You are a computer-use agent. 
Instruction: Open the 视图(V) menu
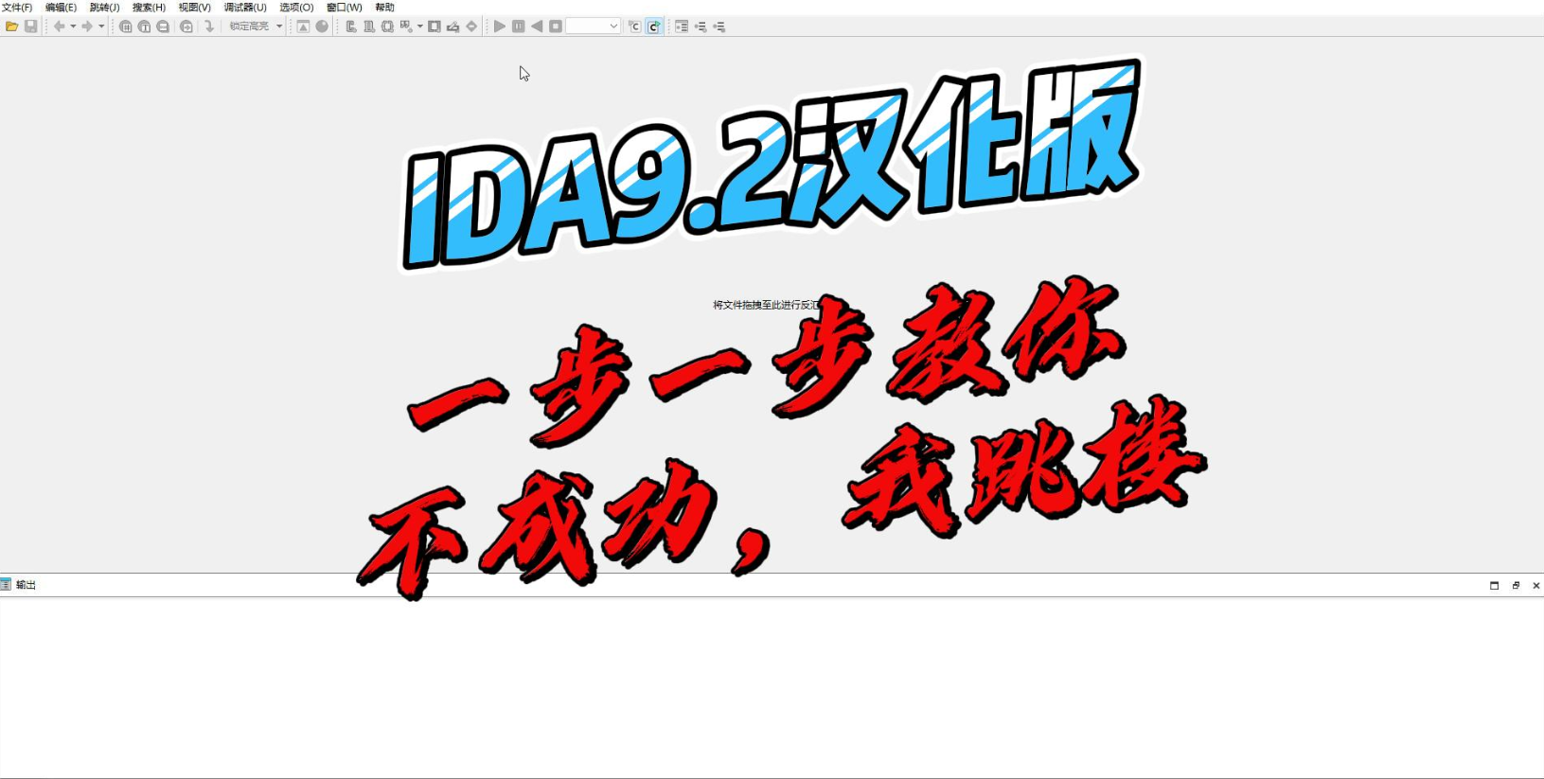pyautogui.click(x=194, y=8)
